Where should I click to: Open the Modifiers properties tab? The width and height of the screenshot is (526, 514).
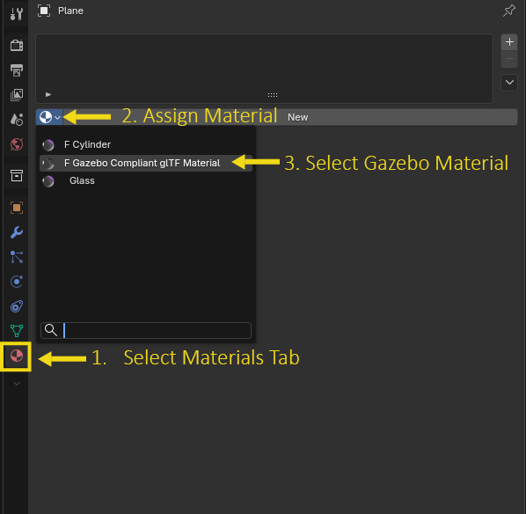[17, 232]
